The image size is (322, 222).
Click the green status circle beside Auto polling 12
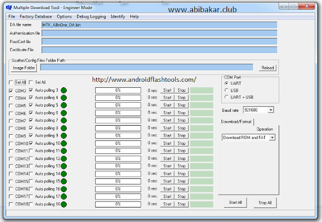(x=64, y=158)
